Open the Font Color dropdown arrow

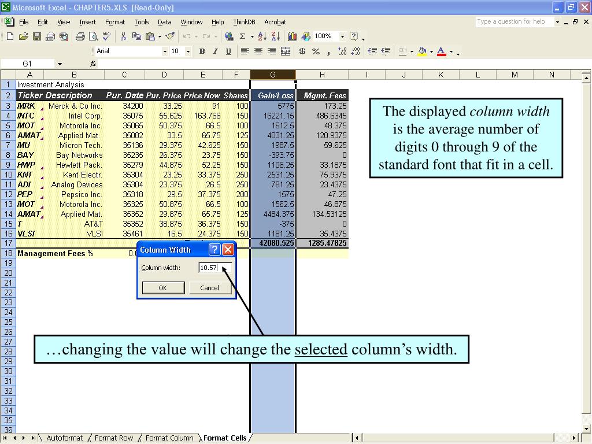pyautogui.click(x=451, y=51)
